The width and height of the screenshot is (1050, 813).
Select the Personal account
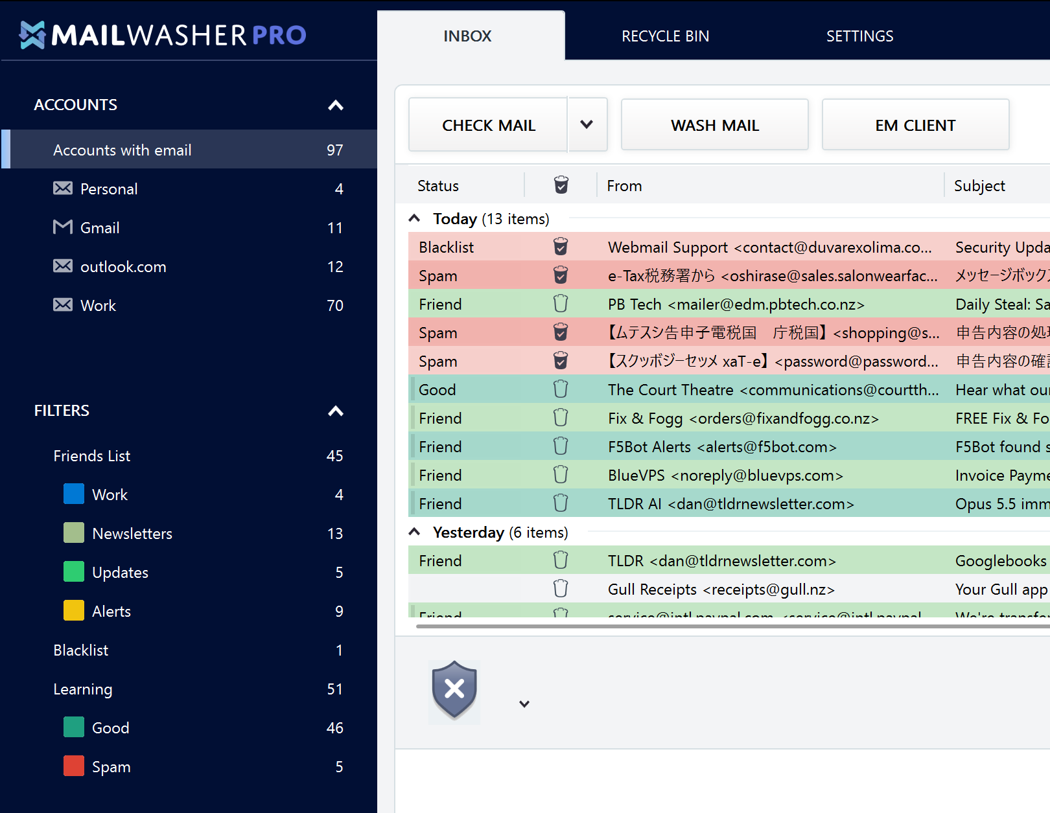pyautogui.click(x=189, y=189)
